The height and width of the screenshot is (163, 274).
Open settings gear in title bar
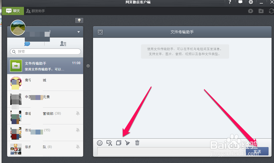(251, 2)
